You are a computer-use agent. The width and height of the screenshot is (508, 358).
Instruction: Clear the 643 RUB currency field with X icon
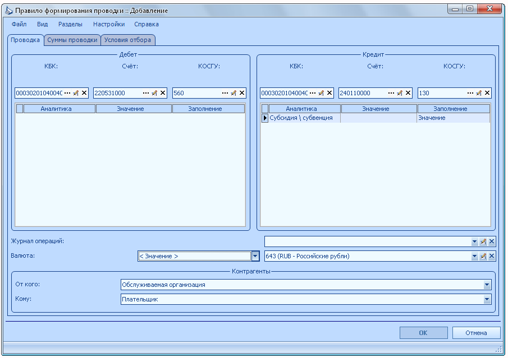coord(492,257)
